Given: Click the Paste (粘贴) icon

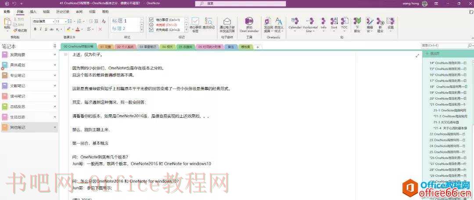Looking at the screenshot, I should pos(7,22).
